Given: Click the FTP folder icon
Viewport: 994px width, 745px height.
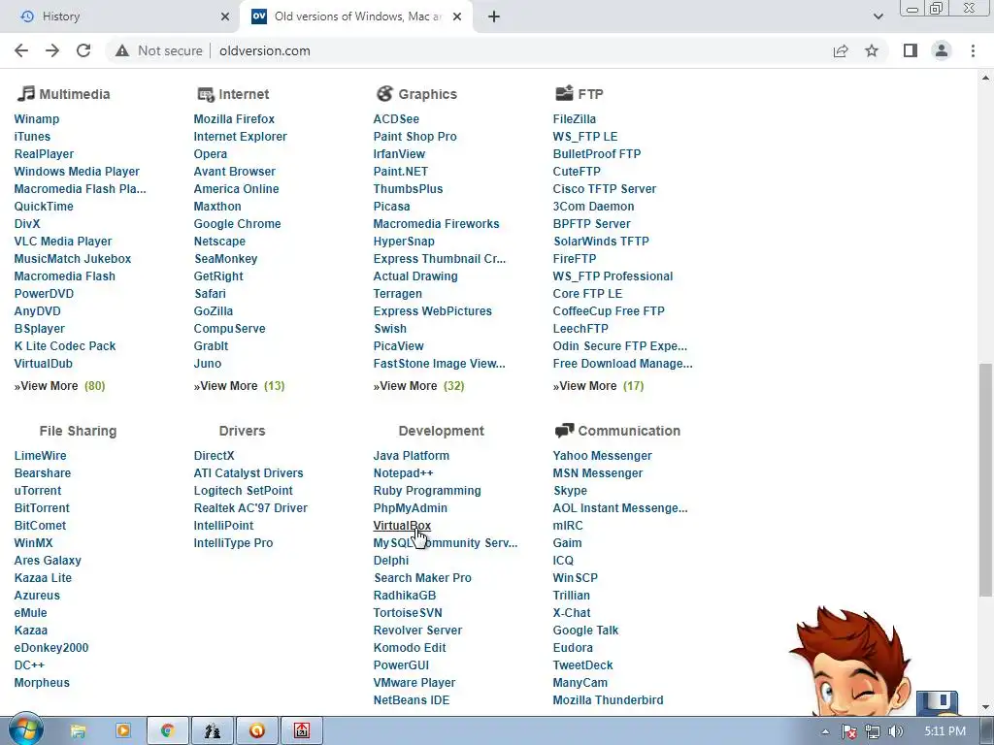Looking at the screenshot, I should pos(564,94).
